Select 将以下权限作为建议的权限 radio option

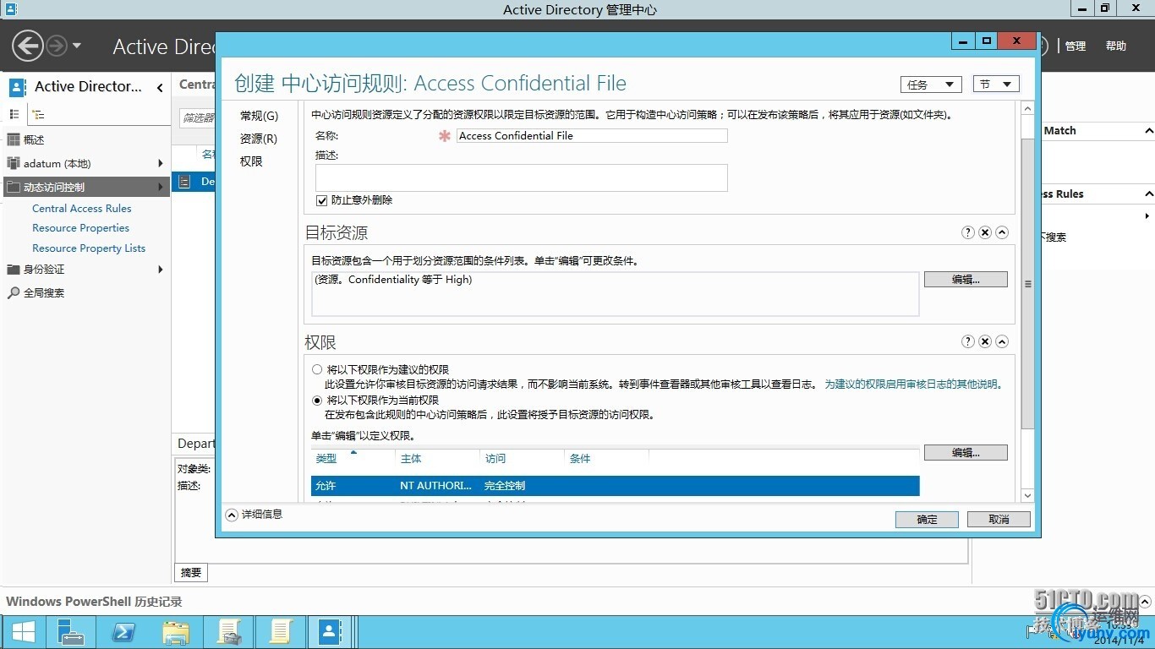point(317,369)
